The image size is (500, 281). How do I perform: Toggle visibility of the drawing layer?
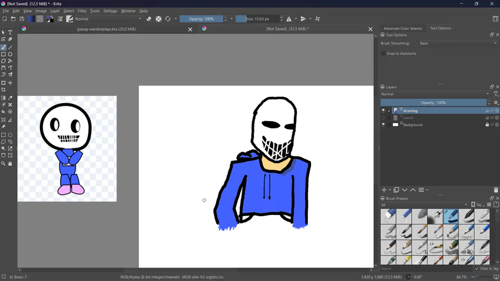[383, 111]
